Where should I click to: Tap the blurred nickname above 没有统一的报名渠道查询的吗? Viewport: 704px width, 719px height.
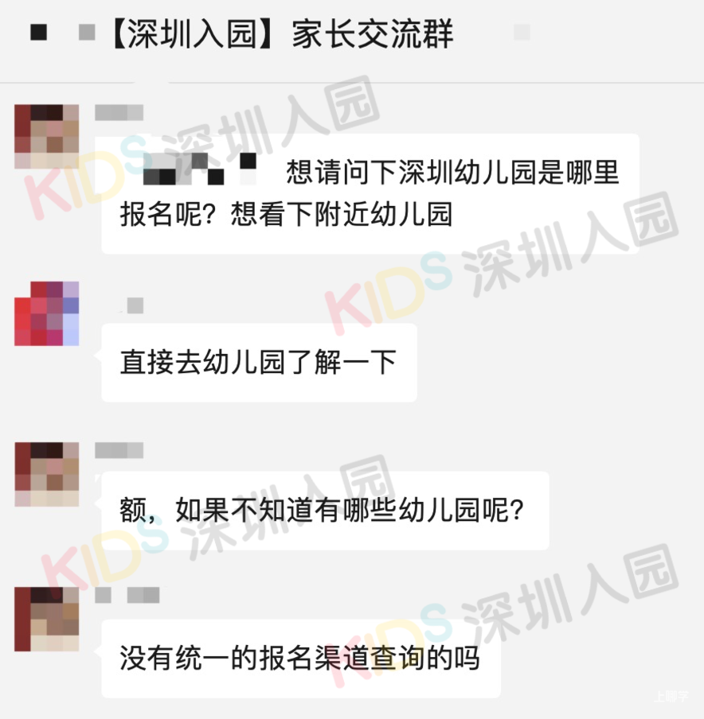pos(127,595)
